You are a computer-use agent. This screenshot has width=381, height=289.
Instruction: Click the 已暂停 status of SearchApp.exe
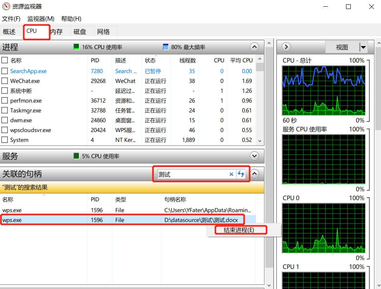(153, 71)
